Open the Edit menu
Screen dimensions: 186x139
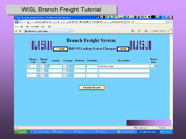tap(22, 27)
